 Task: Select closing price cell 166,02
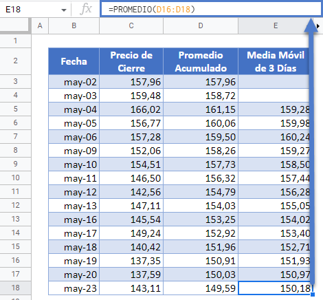coord(131,109)
